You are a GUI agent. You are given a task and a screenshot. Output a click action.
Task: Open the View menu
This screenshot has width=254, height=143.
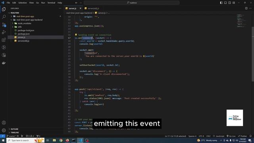pyautogui.click(x=31, y=3)
